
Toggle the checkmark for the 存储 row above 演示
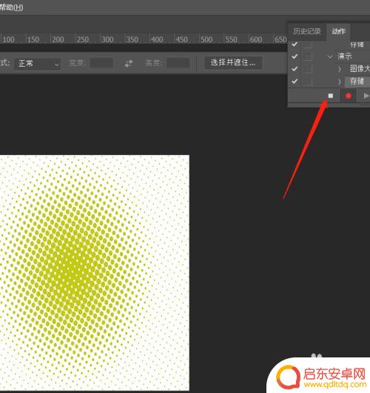click(295, 44)
